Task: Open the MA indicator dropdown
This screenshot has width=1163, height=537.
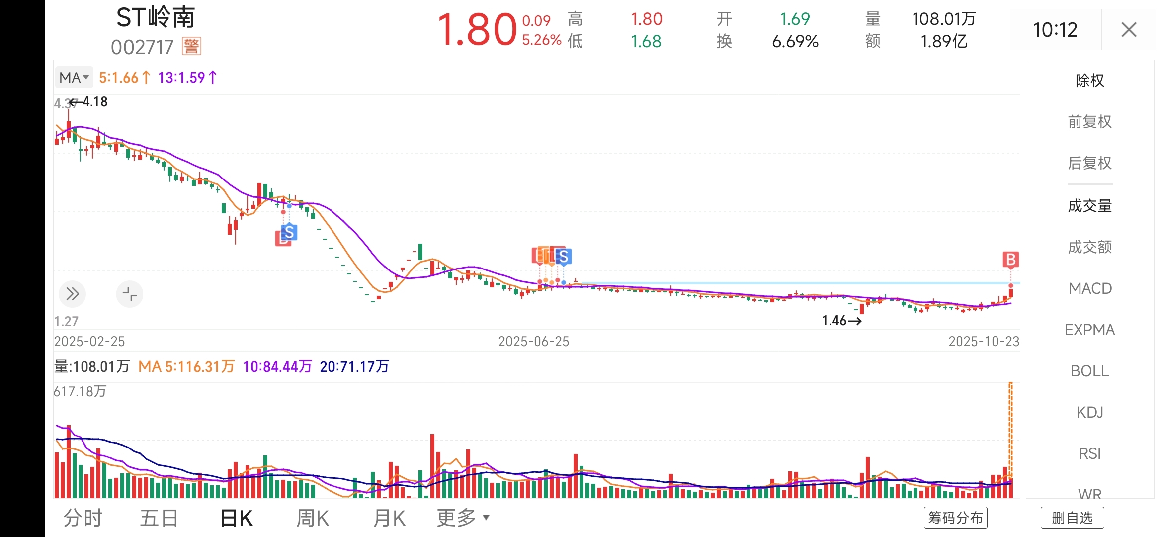Action: point(74,78)
